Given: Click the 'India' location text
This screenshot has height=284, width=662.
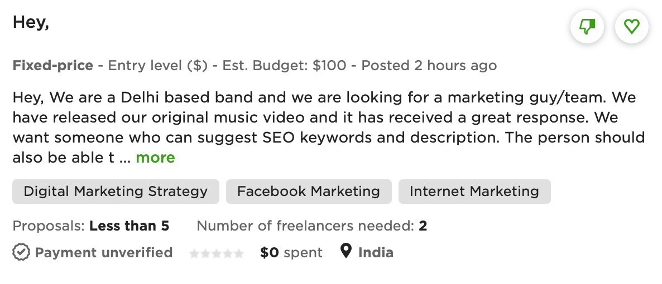Looking at the screenshot, I should pyautogui.click(x=376, y=253).
